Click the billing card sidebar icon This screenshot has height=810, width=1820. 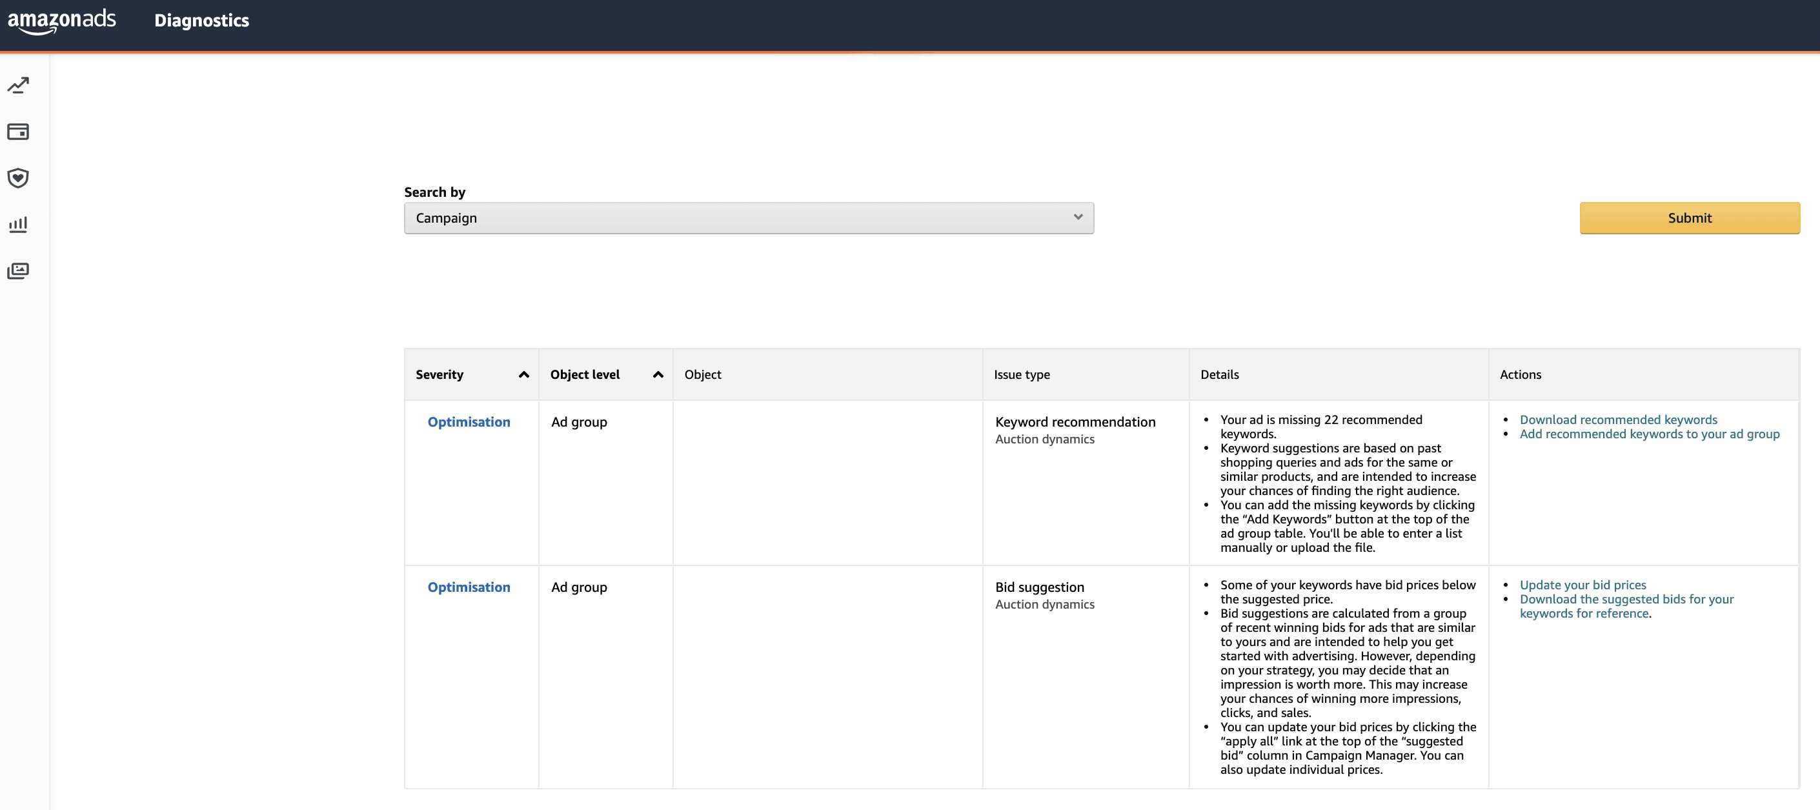click(18, 132)
